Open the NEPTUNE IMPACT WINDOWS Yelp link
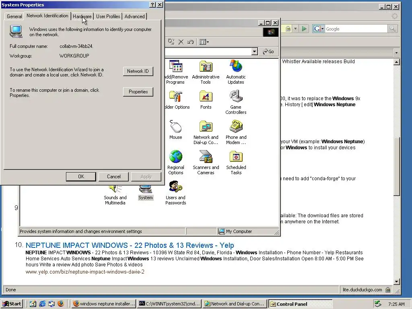Image resolution: width=412 pixels, height=309 pixels. point(130,245)
